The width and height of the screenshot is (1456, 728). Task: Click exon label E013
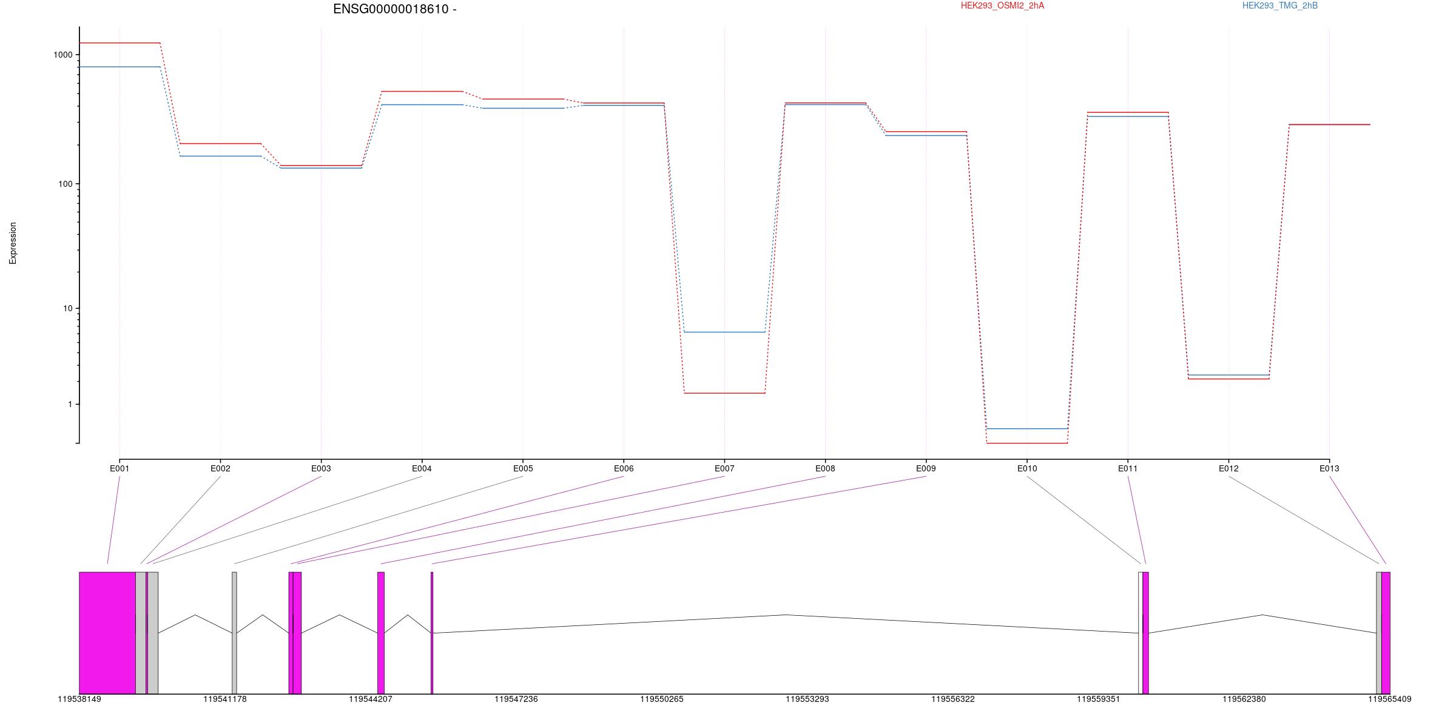(1329, 468)
